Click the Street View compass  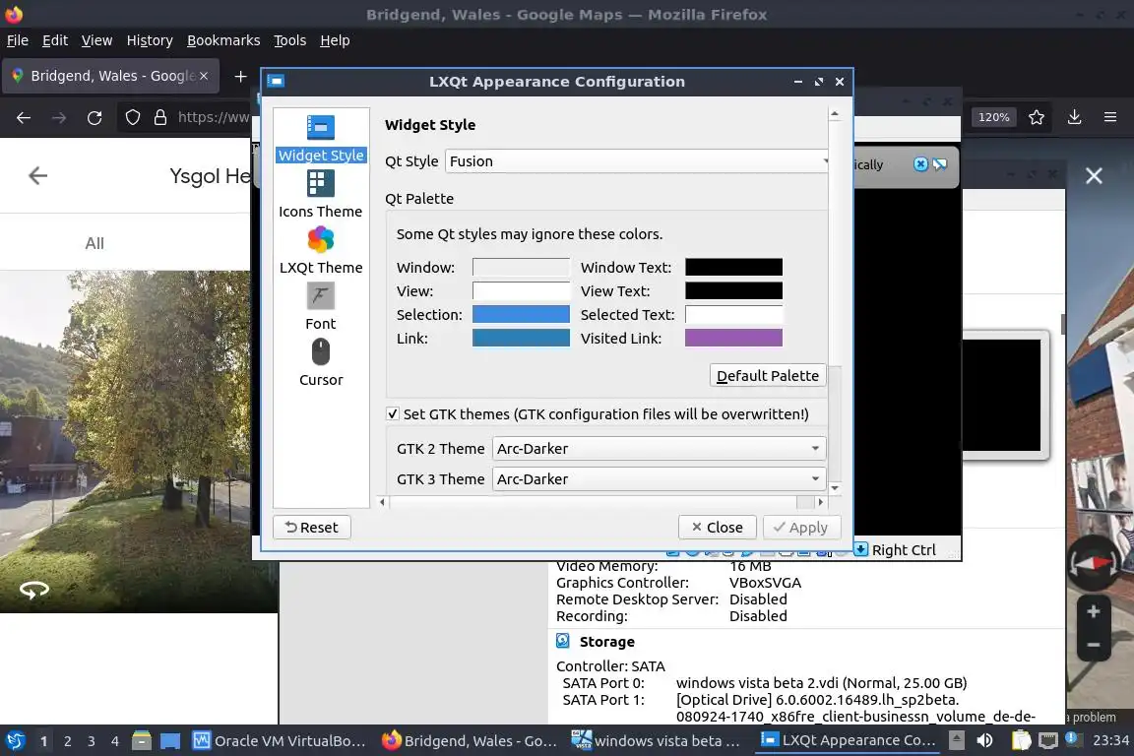tap(1094, 564)
